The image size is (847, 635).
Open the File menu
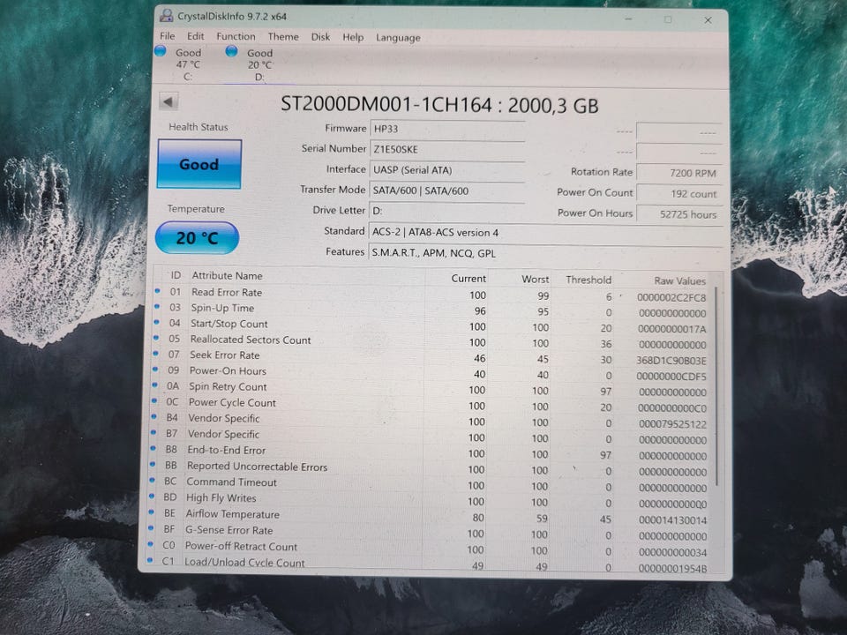pos(167,36)
